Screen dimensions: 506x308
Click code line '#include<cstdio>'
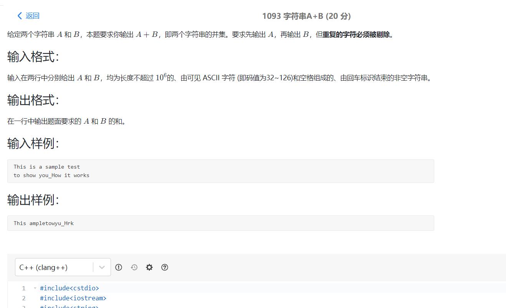69,288
